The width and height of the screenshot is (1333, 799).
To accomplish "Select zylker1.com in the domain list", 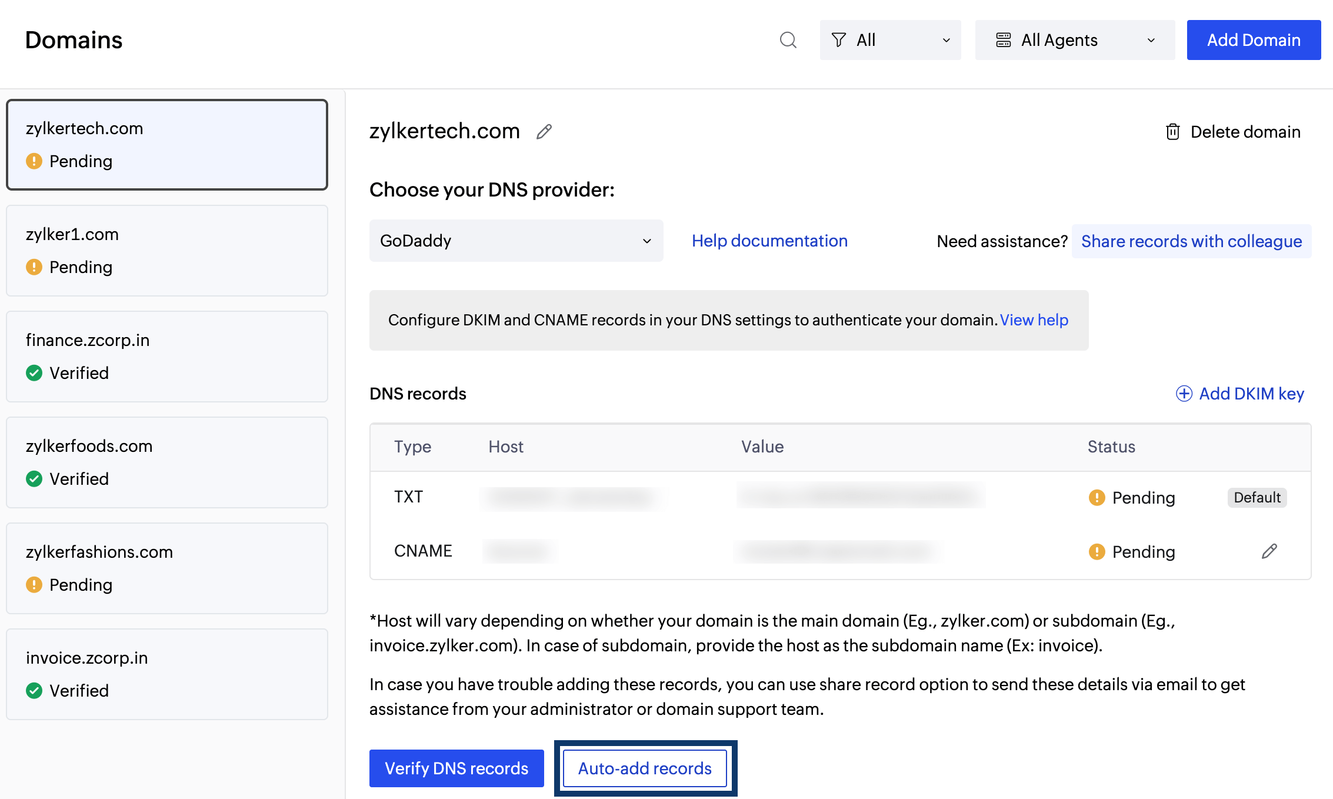I will (x=167, y=251).
